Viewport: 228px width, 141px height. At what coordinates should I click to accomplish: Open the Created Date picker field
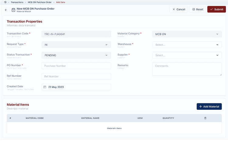[x=76, y=87]
